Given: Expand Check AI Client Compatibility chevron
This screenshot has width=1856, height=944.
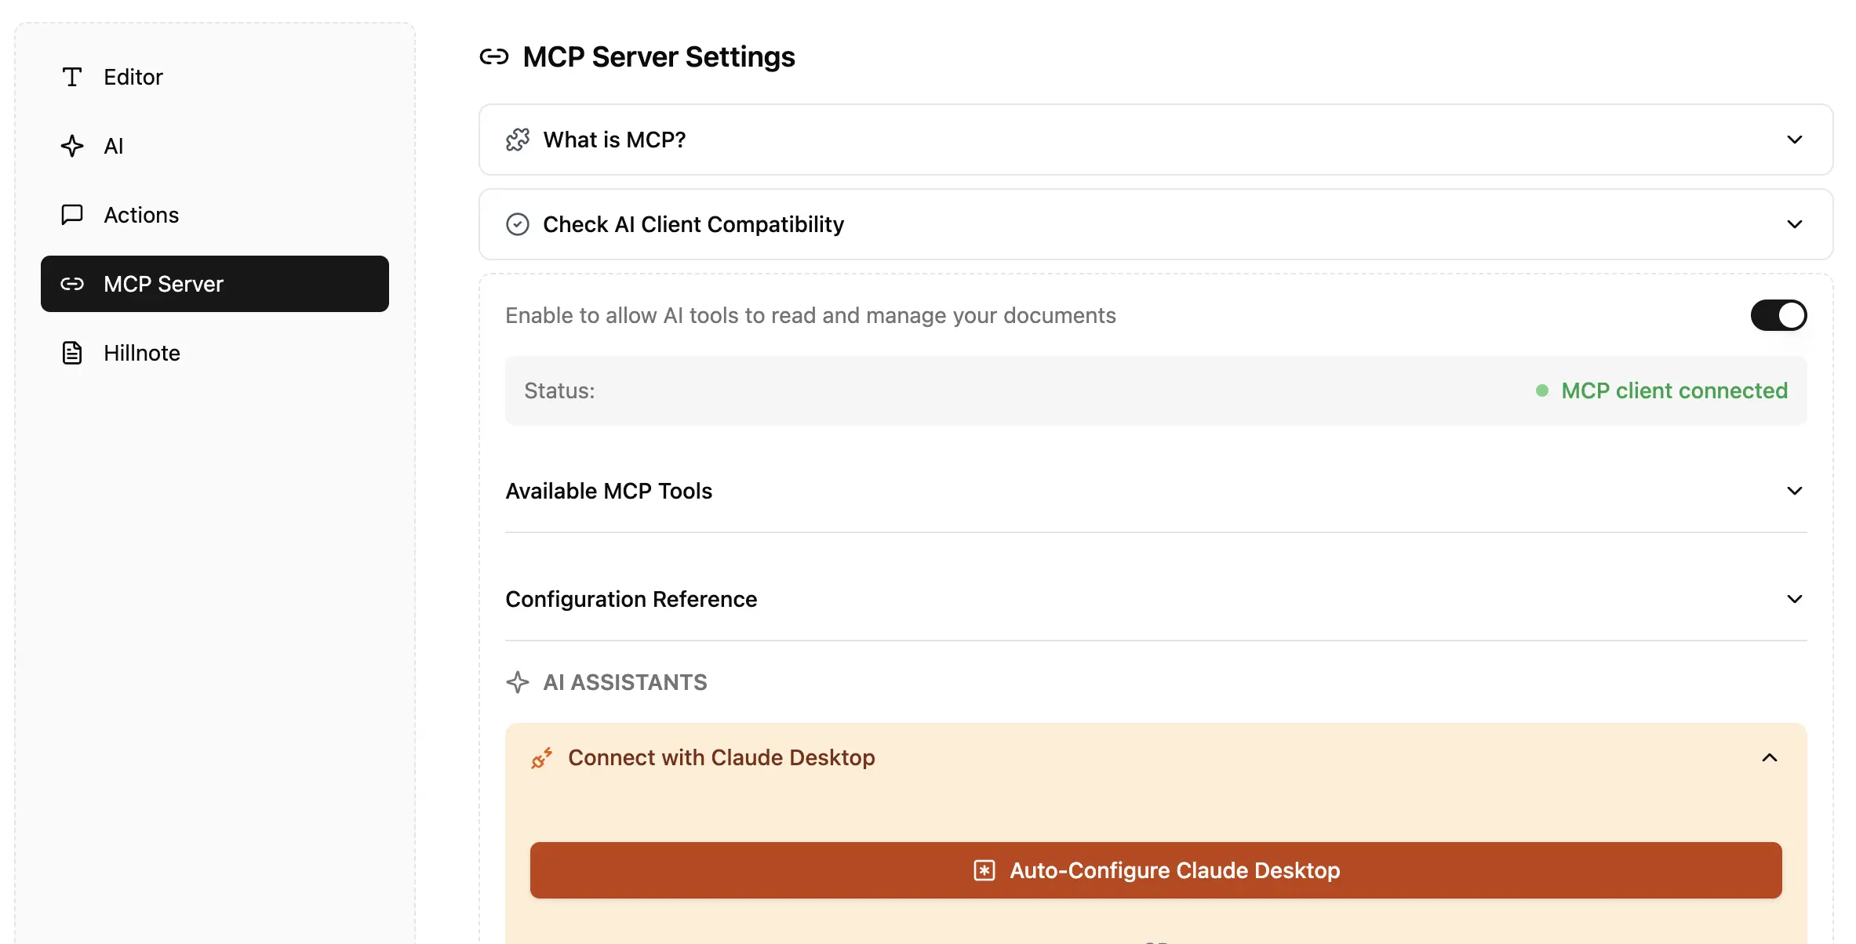Looking at the screenshot, I should click(x=1794, y=224).
